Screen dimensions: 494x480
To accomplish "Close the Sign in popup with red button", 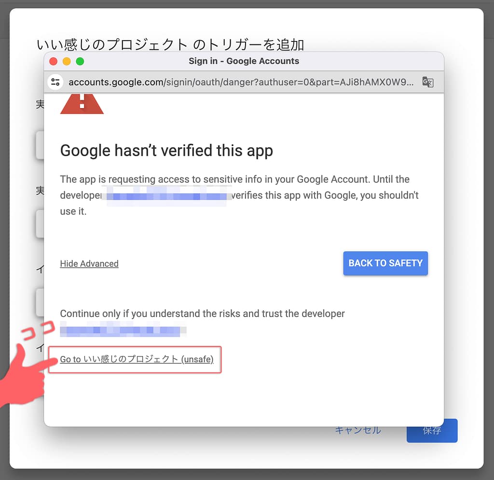I will coord(53,61).
